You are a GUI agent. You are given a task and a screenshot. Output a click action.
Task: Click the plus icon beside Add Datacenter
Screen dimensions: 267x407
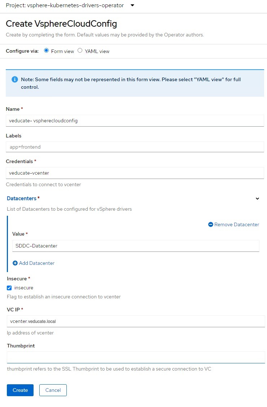point(15,263)
